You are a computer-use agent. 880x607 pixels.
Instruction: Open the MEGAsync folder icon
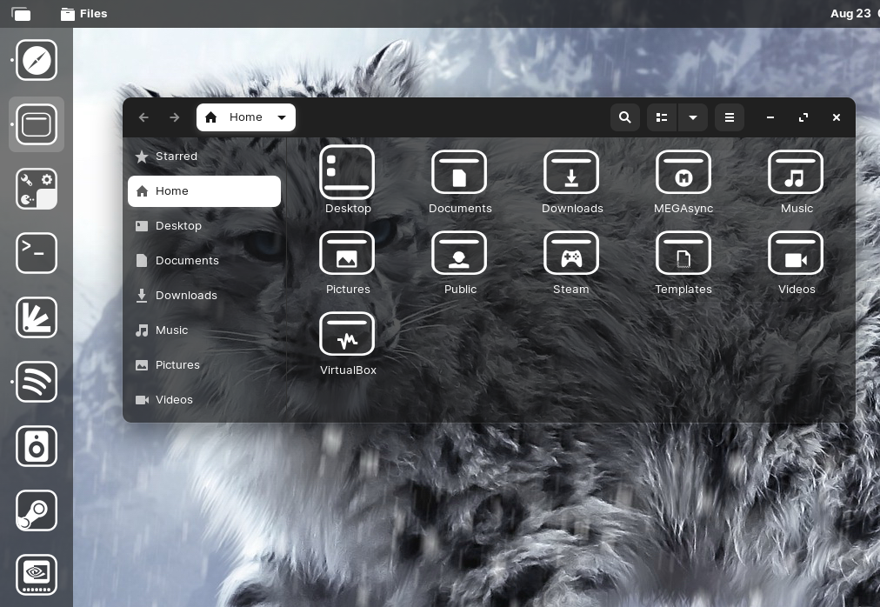[683, 172]
